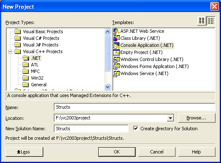Select Visual C# Projects in tree
This screenshot has width=221, height=163.
(41, 38)
